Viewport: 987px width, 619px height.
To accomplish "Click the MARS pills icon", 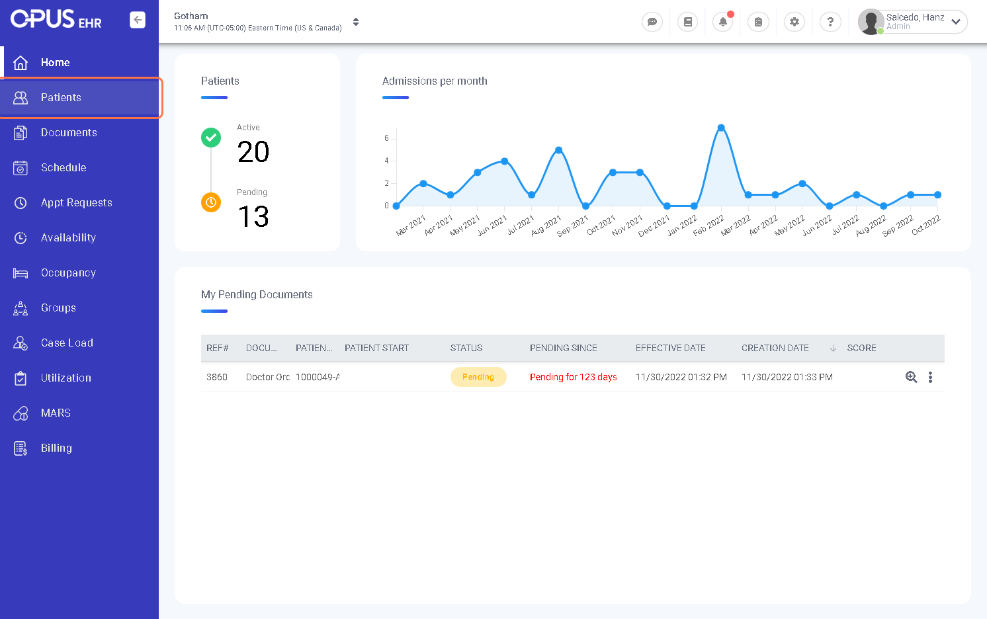I will [x=21, y=413].
